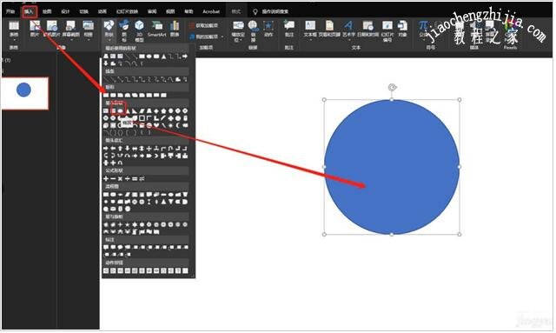Click the 日期和时间 (Date & Time) icon
The height and width of the screenshot is (333, 556).
pyautogui.click(x=368, y=29)
